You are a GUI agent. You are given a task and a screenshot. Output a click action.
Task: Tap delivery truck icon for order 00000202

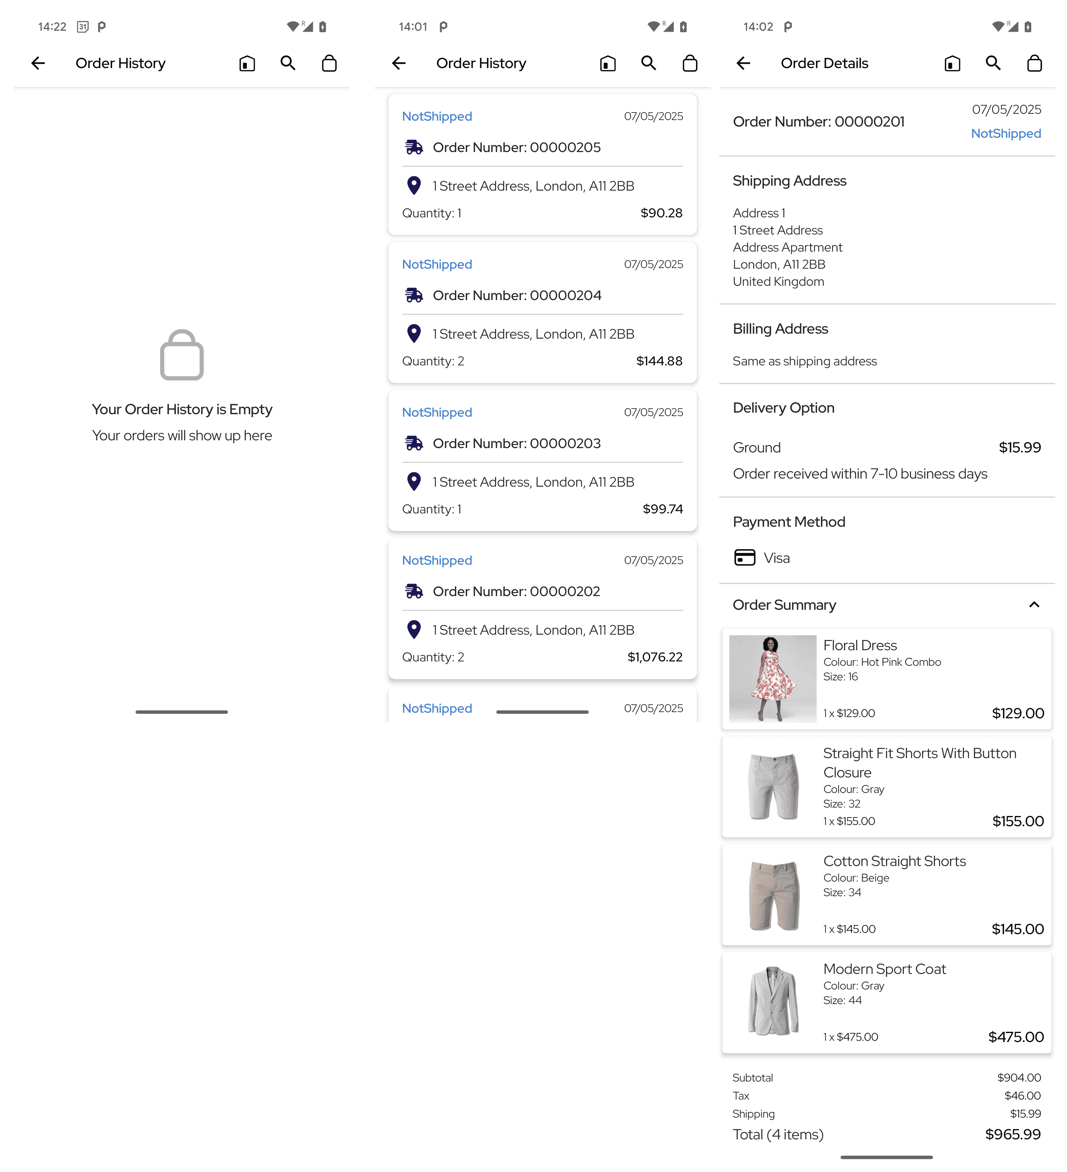tap(413, 591)
